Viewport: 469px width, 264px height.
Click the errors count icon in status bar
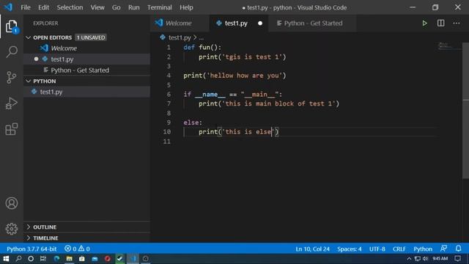[68, 249]
